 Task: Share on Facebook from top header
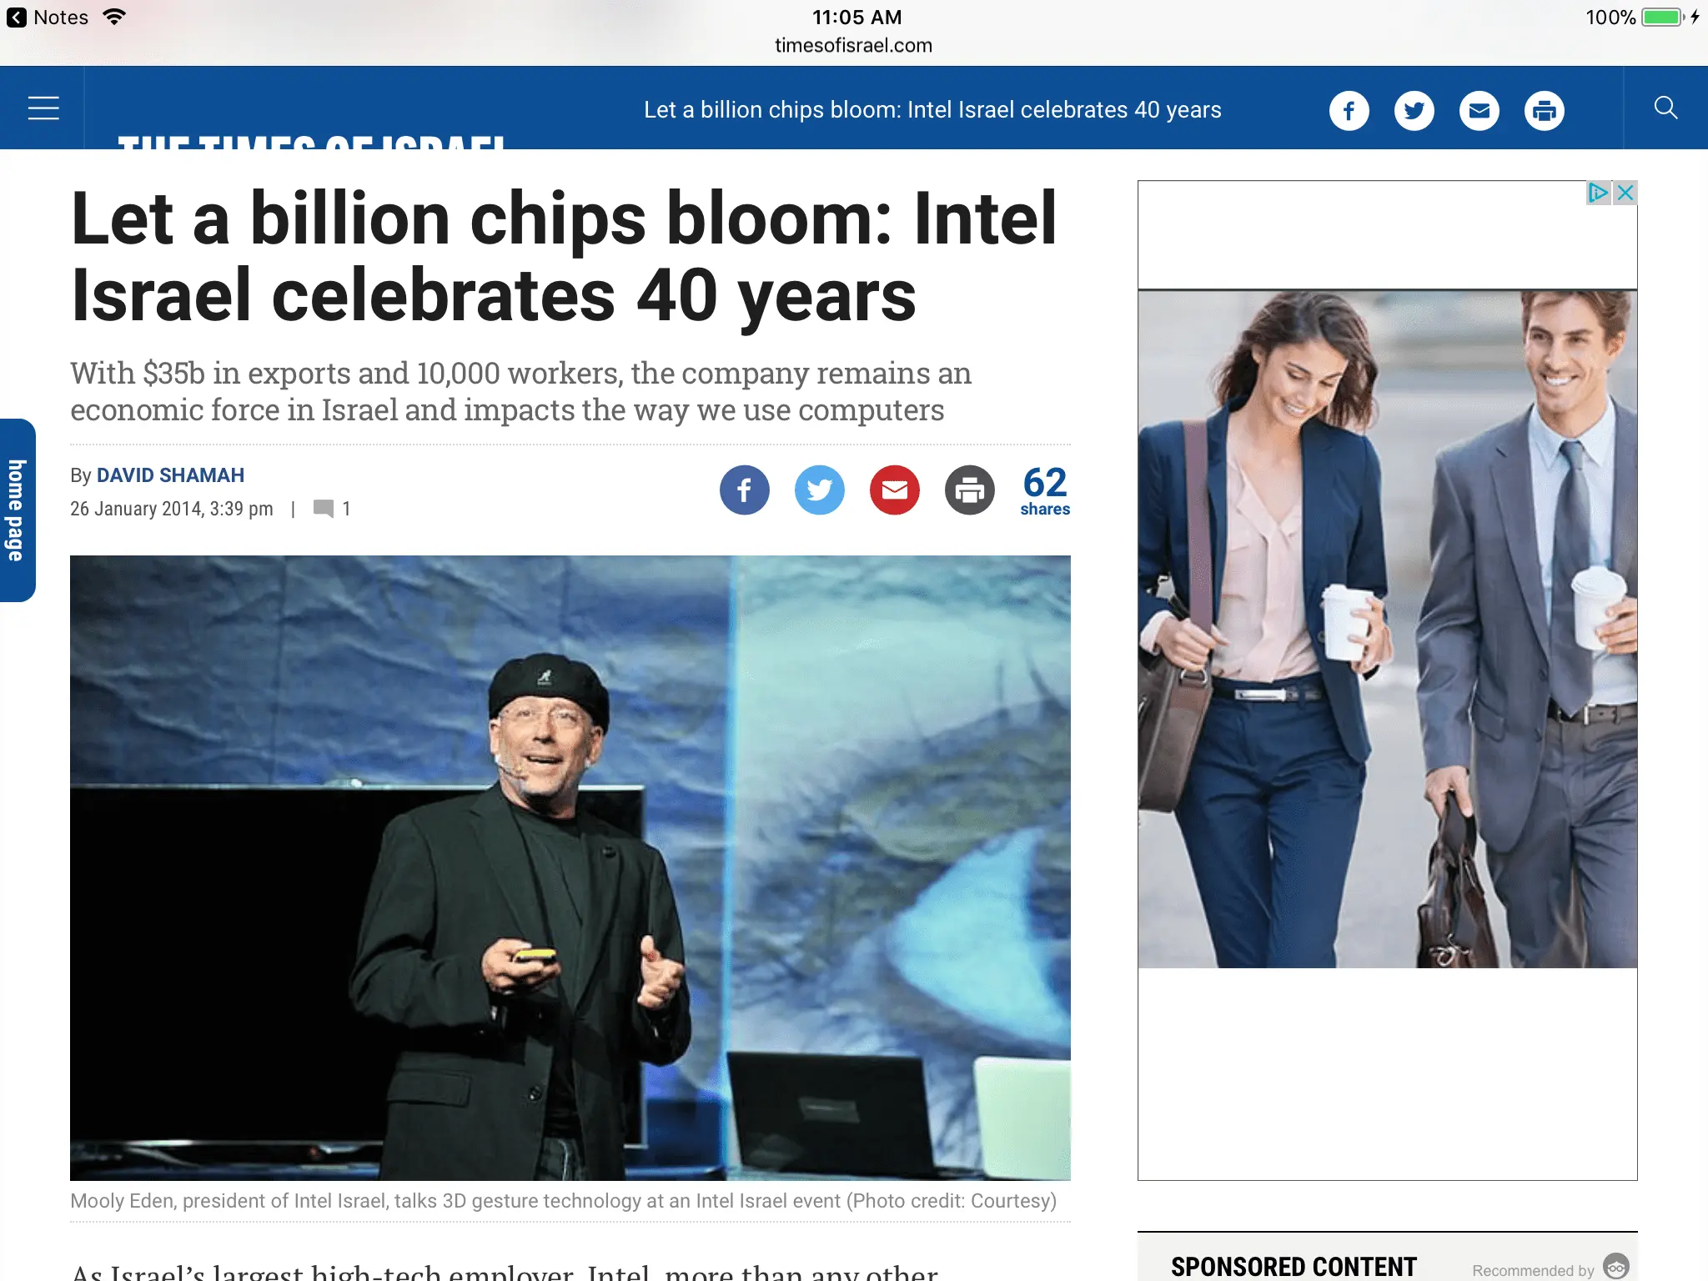pyautogui.click(x=1349, y=111)
